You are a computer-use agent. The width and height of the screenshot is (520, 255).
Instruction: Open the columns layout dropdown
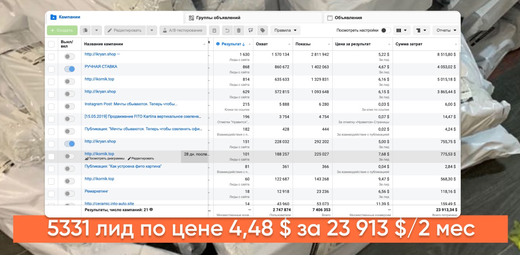[x=402, y=30]
